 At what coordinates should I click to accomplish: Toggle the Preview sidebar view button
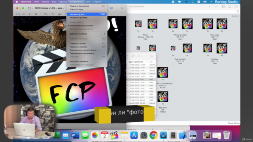click(x=29, y=8)
